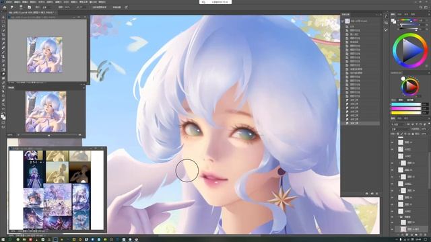The width and height of the screenshot is (431, 242).
Task: Open the Image menu
Action: pos(25,2)
